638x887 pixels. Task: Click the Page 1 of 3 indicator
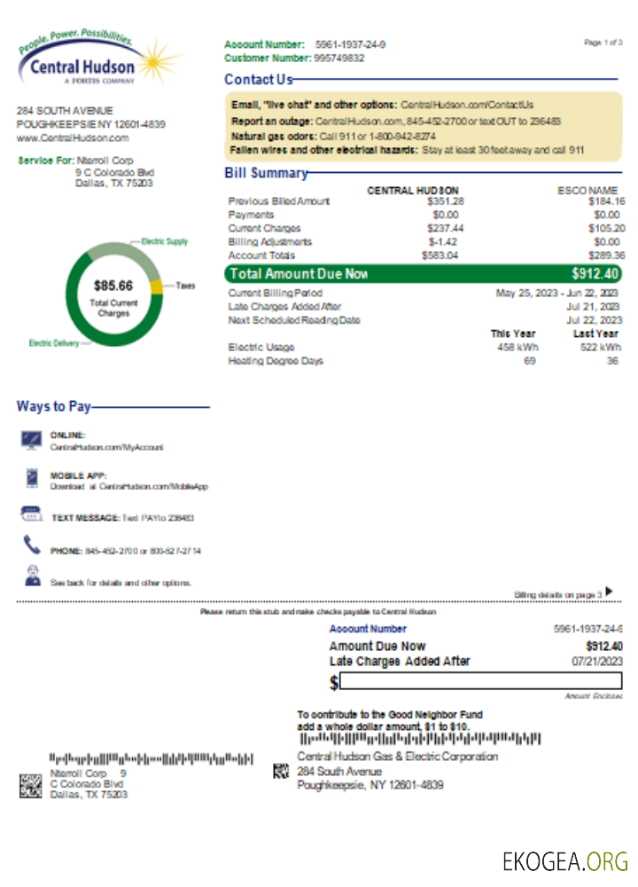click(603, 43)
